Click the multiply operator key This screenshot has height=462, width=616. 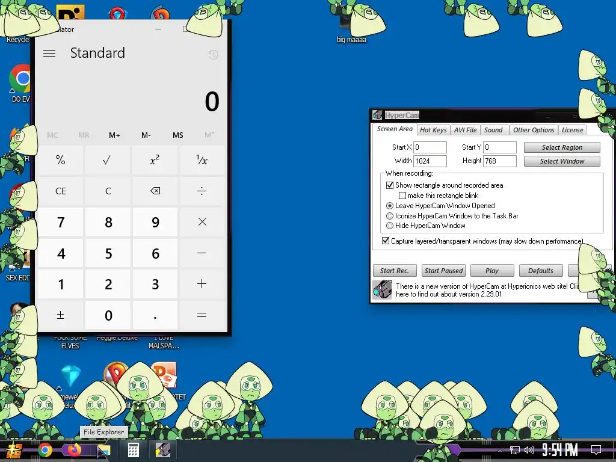(x=202, y=222)
